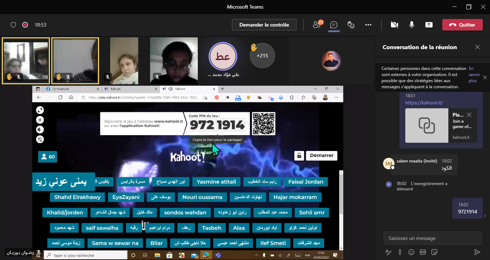This screenshot has width=490, height=260.
Task: Remove player Yasmine atitall
Action: 216,182
